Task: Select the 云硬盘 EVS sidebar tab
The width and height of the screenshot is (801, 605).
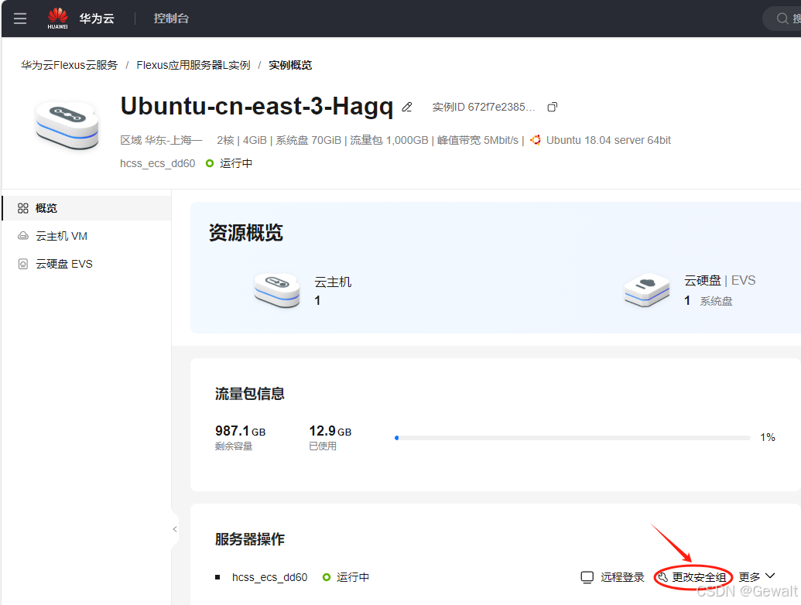Action: [x=87, y=264]
